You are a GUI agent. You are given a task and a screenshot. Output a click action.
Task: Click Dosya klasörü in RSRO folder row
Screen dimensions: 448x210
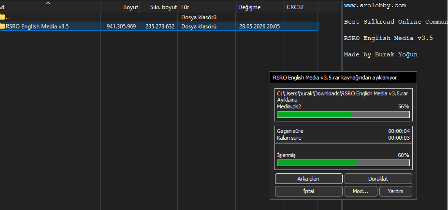[x=199, y=26]
